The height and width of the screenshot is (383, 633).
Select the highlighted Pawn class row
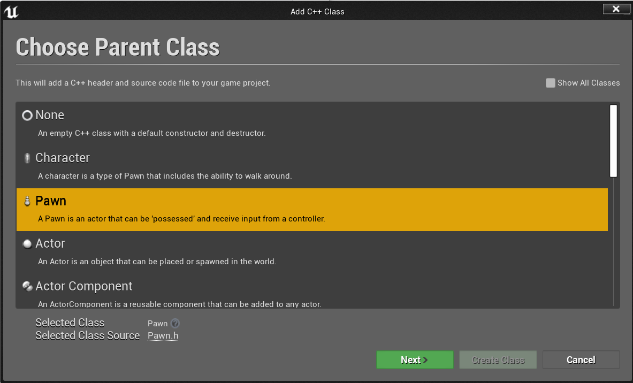click(312, 210)
